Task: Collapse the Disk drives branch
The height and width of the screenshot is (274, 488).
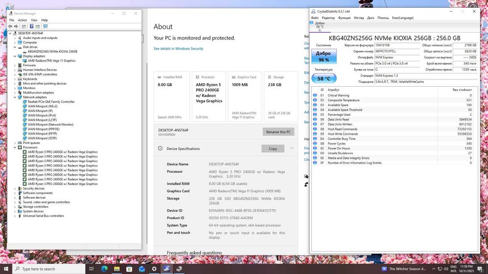Action: point(15,47)
